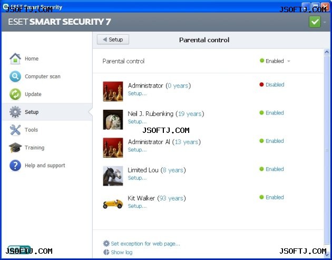Open the Home section house icon
Viewport: 332px width, 260px height.
coord(15,59)
